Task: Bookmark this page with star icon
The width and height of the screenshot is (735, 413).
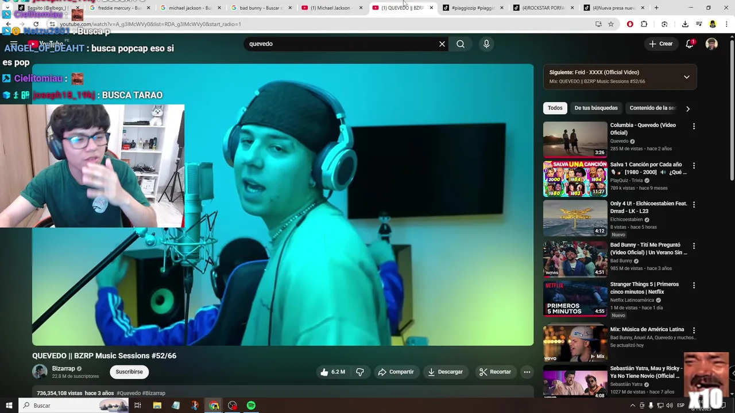Action: click(611, 24)
